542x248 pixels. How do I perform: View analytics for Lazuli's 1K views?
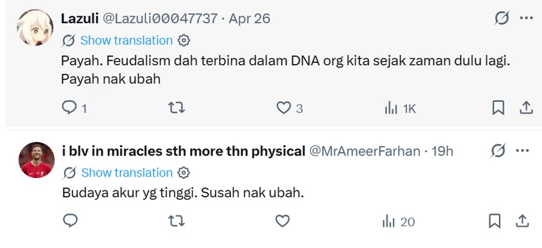pyautogui.click(x=399, y=108)
